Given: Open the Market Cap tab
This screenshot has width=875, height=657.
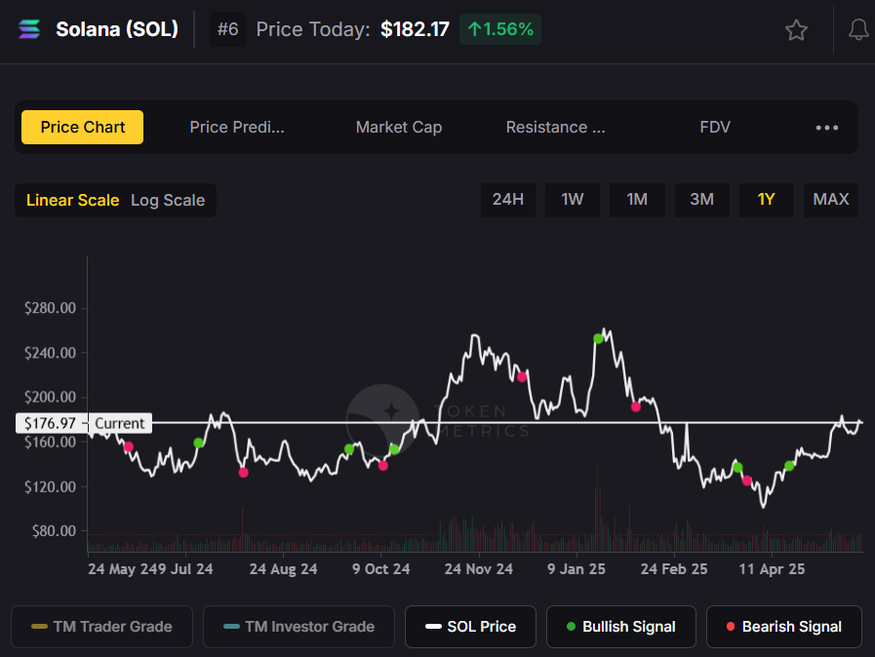Looking at the screenshot, I should click(399, 127).
